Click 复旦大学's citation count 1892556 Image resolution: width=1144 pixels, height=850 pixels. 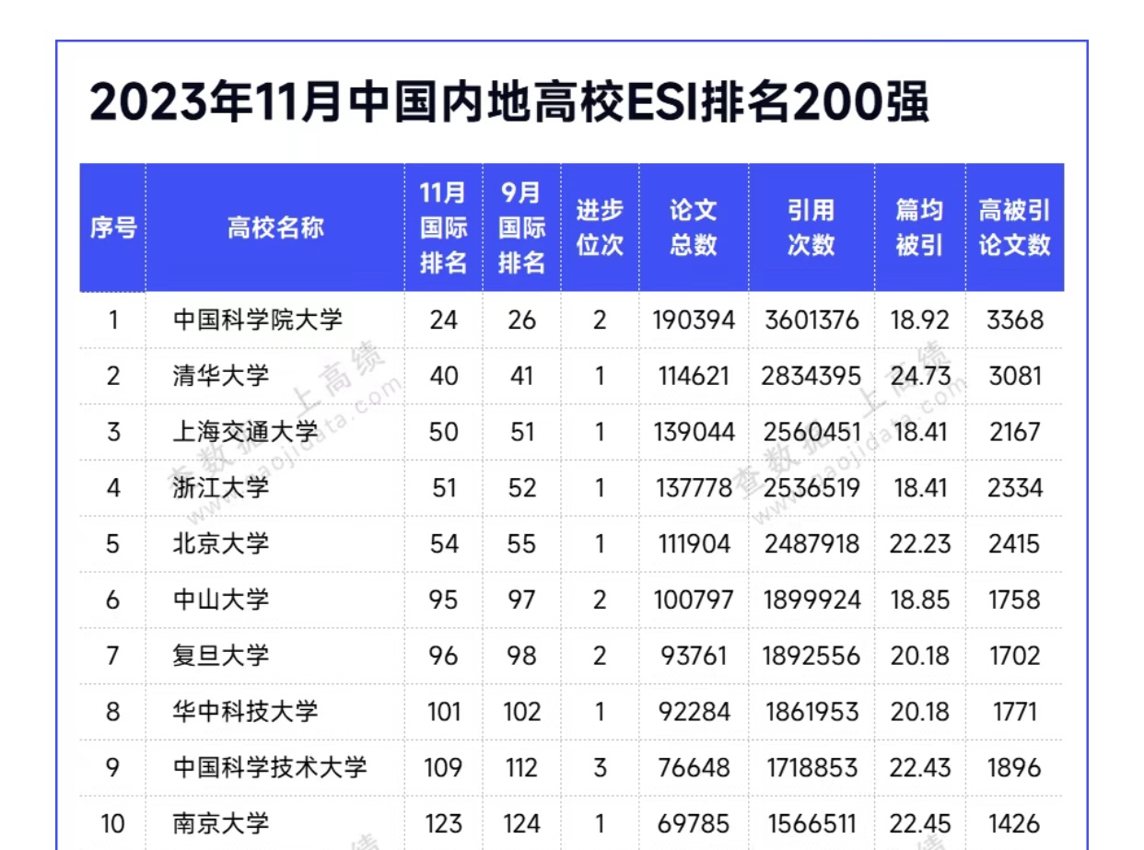point(811,656)
